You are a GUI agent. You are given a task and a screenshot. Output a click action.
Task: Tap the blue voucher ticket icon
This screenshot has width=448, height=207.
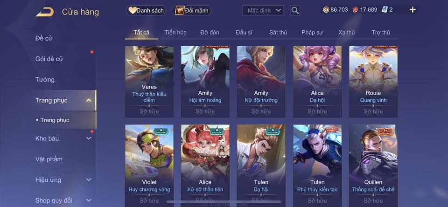point(385,10)
